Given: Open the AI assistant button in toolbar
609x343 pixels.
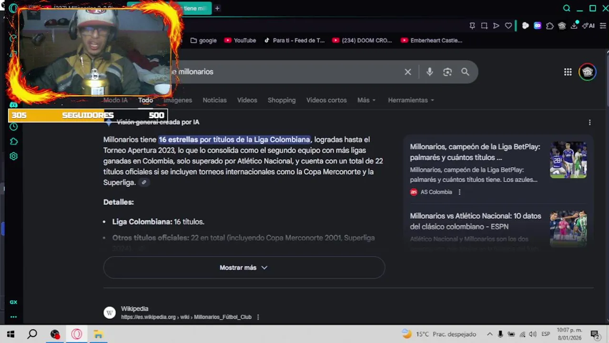Looking at the screenshot, I should click(x=588, y=26).
